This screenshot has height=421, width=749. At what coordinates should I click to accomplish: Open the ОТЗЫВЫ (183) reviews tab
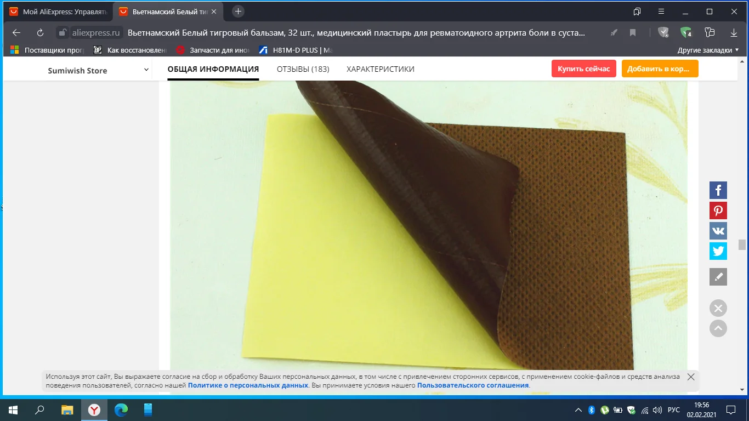click(303, 69)
